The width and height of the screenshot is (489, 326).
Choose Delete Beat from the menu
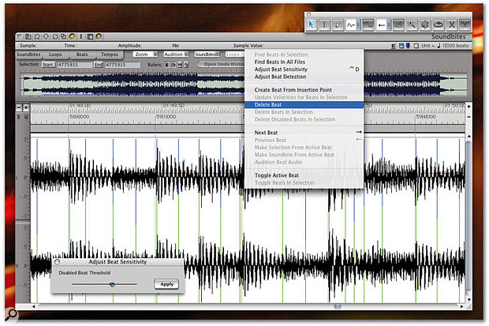pyautogui.click(x=304, y=105)
